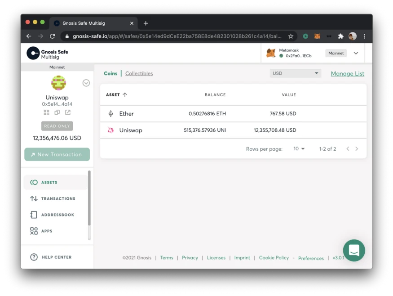The height and width of the screenshot is (296, 393).
Task: Open the Preferences footer link
Action: 311,258
